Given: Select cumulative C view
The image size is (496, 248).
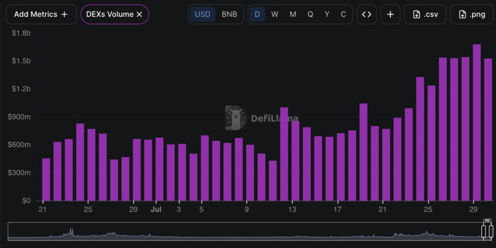Looking at the screenshot, I should [343, 14].
